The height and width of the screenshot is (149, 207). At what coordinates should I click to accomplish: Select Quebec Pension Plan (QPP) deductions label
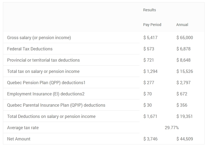(x=46, y=83)
